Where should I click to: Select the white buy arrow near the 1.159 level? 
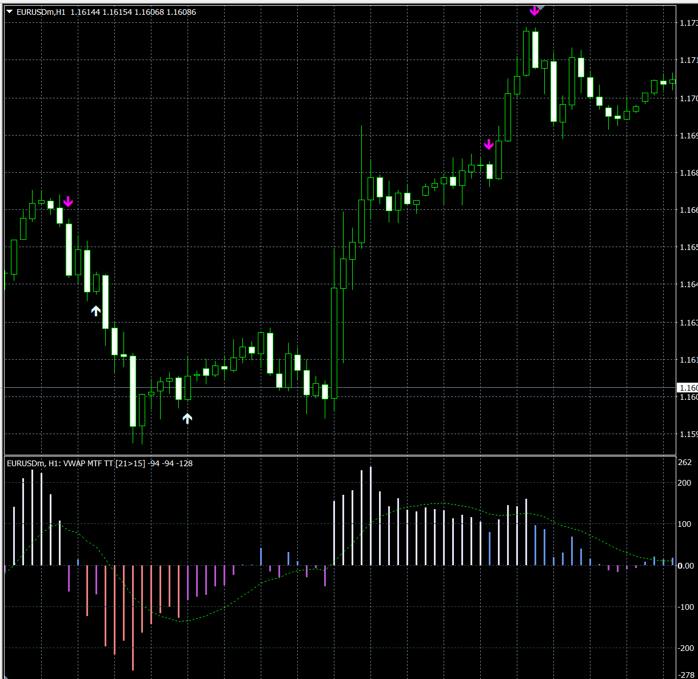(x=187, y=418)
